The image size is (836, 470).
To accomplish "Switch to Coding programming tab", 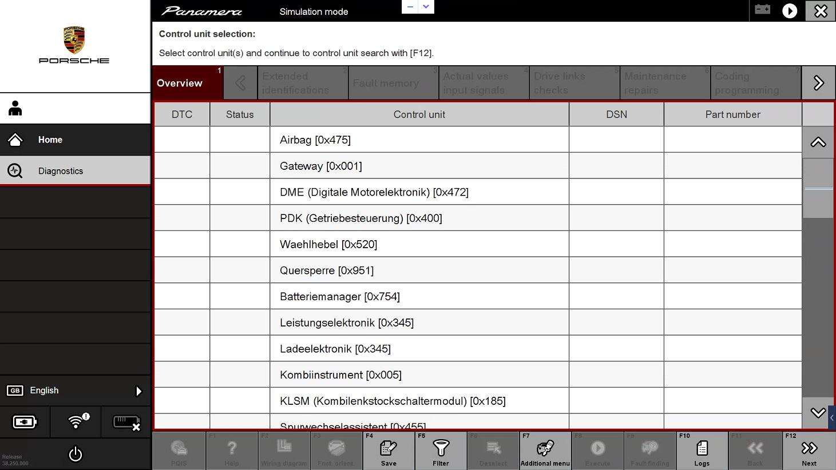I will 755,83.
